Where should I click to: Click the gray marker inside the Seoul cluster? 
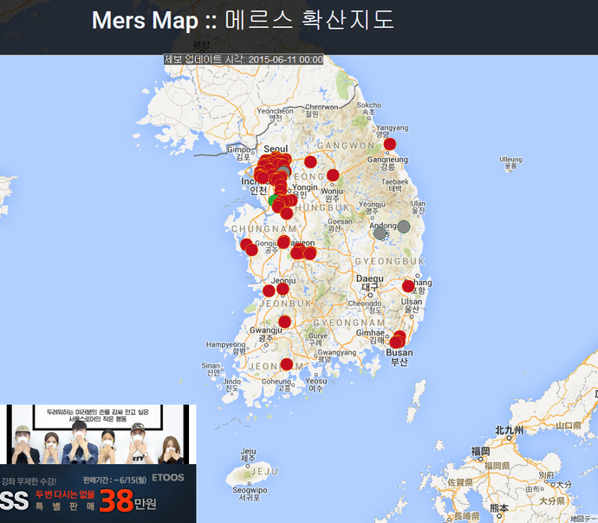pos(283,172)
